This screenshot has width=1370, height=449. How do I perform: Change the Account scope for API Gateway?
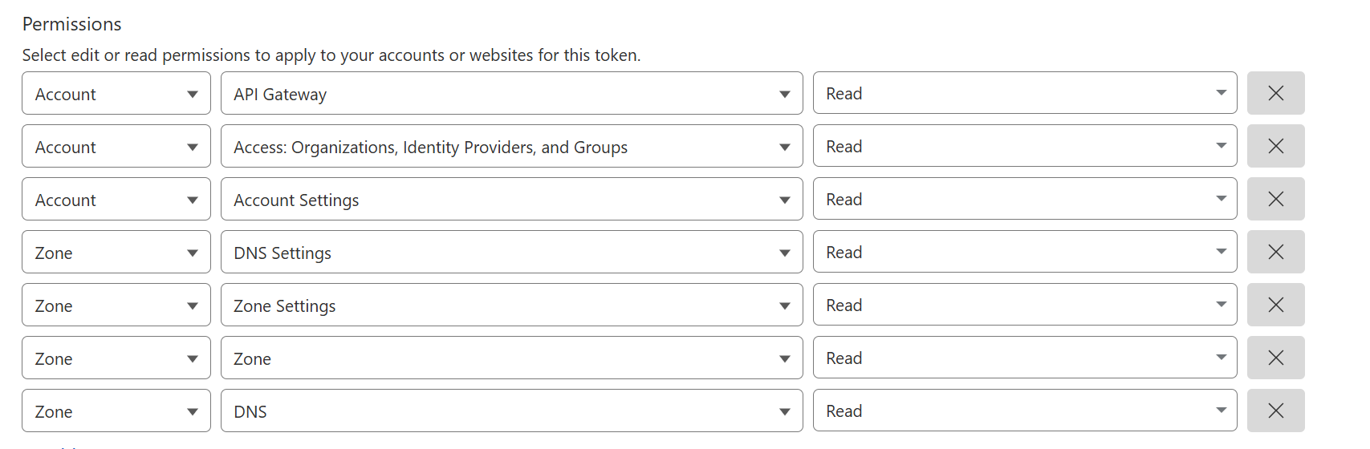click(116, 94)
